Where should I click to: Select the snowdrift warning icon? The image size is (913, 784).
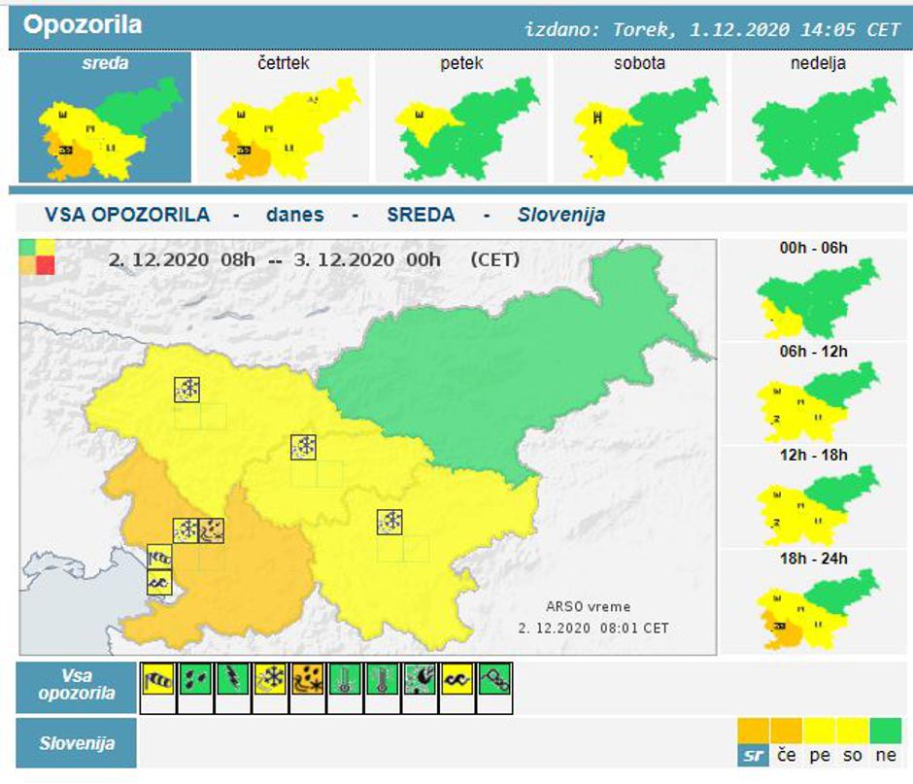pos(421,681)
